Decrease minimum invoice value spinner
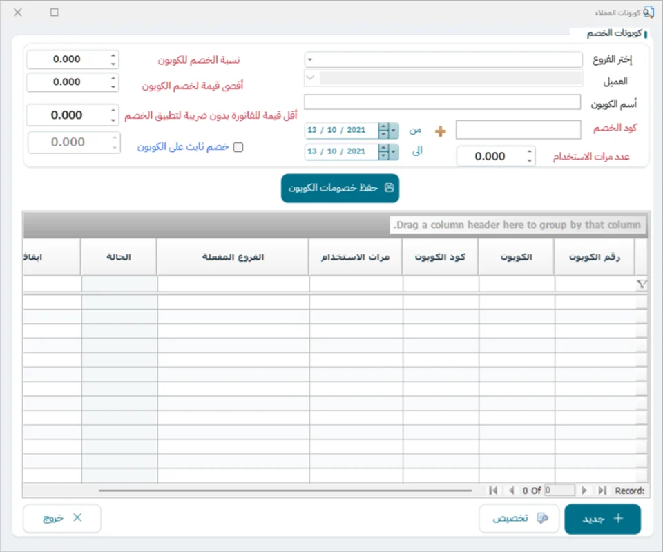 pyautogui.click(x=113, y=120)
